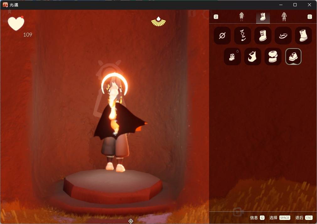The height and width of the screenshot is (224, 317).
Task: Select the plain tall boot with button
Action: click(304, 36)
